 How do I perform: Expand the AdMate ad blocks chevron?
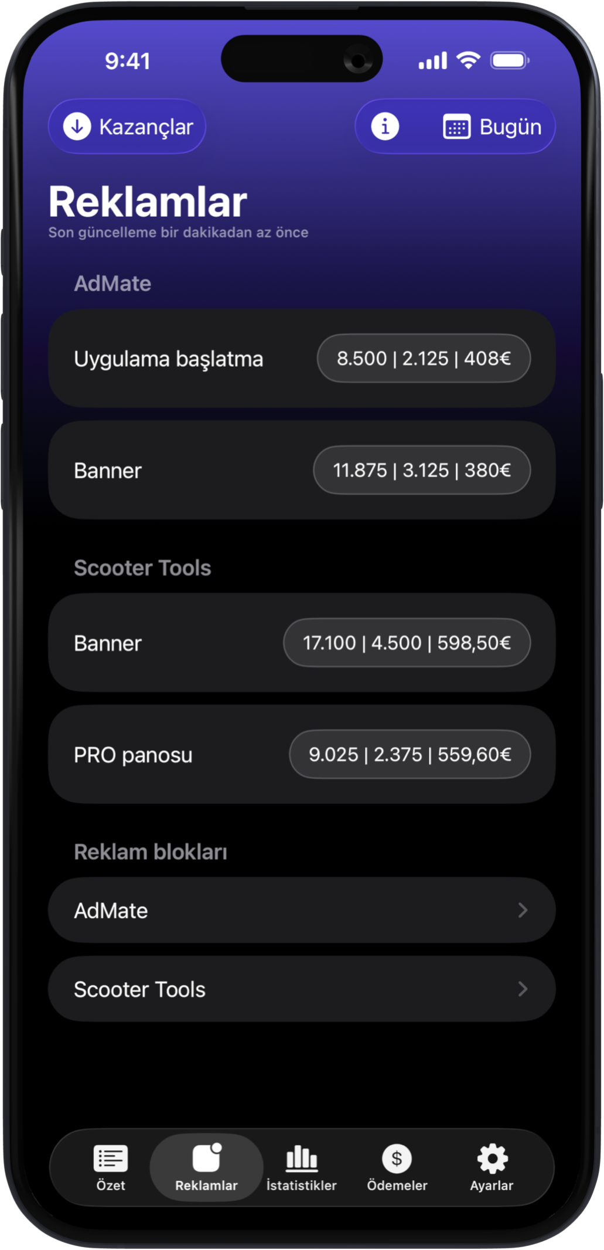(523, 910)
